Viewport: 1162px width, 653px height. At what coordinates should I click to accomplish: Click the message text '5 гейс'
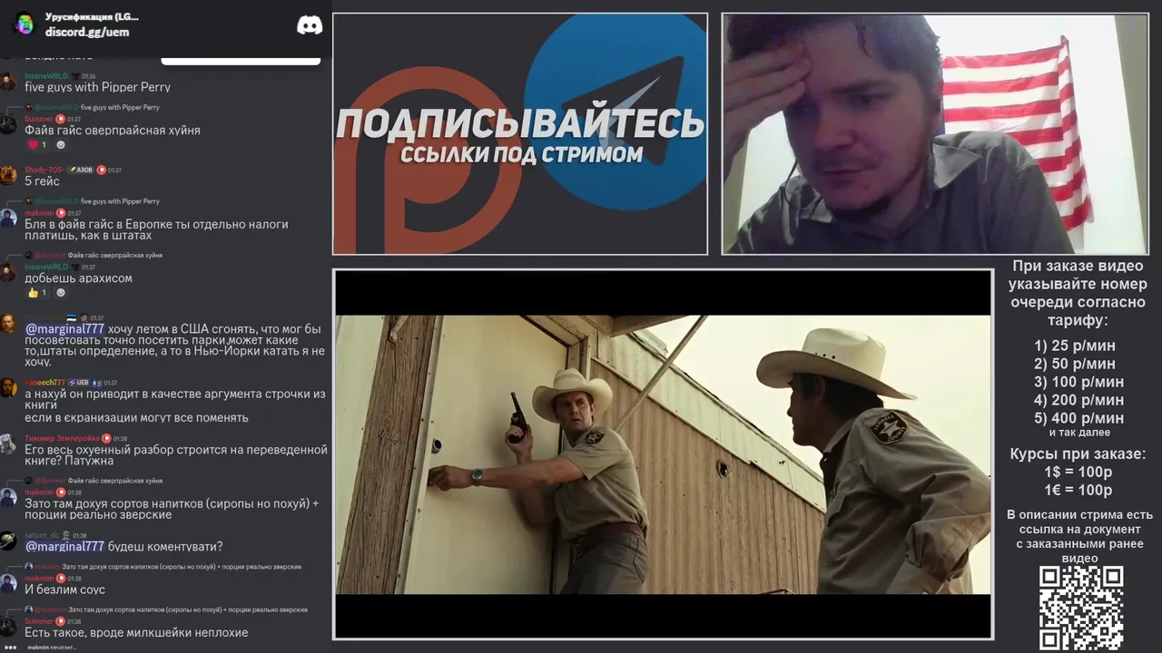pyautogui.click(x=42, y=181)
